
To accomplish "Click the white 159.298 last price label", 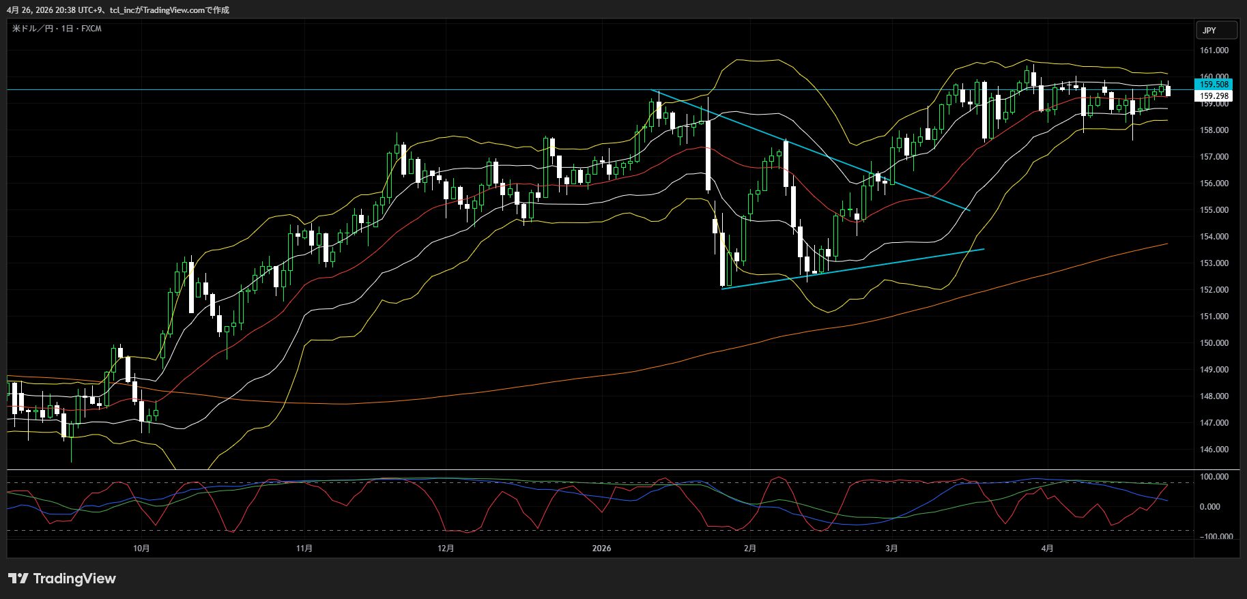I will pyautogui.click(x=1214, y=96).
